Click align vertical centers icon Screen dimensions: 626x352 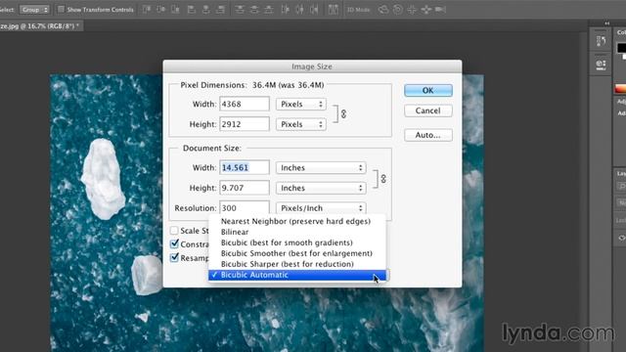tap(161, 9)
